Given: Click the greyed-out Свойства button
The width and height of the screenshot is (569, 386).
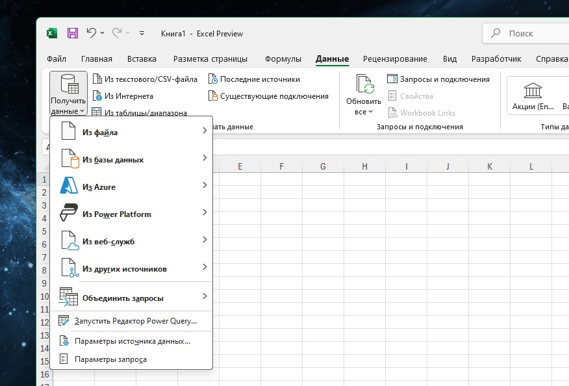Looking at the screenshot, I should (x=411, y=96).
